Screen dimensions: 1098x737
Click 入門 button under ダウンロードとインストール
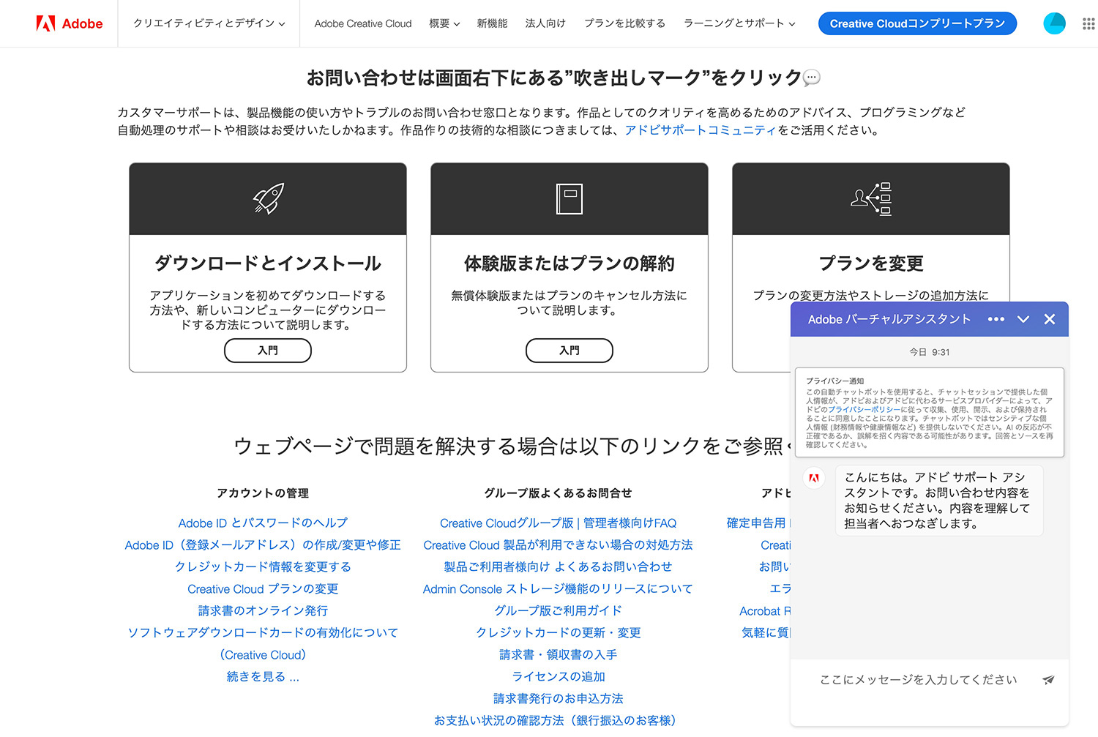pyautogui.click(x=268, y=351)
